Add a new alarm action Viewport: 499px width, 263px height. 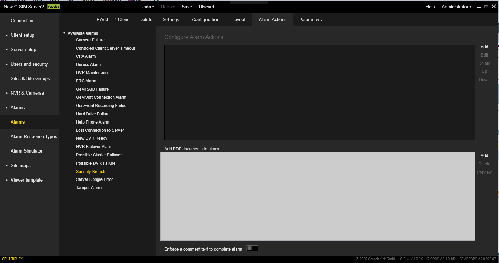click(484, 47)
